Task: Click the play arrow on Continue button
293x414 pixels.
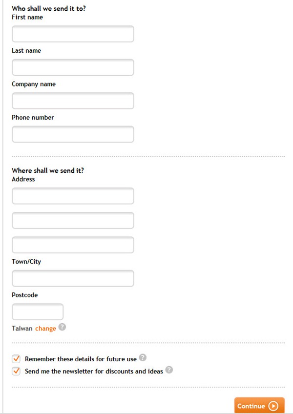Action: [273, 406]
